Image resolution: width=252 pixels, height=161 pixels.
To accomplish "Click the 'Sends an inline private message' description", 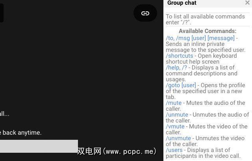I will pyautogui.click(x=206, y=47).
